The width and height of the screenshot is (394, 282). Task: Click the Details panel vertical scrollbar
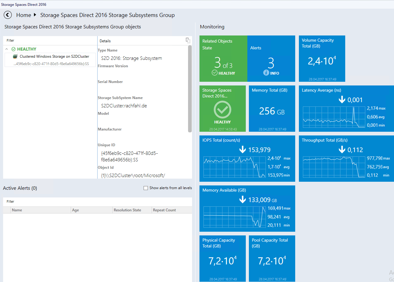point(190,89)
